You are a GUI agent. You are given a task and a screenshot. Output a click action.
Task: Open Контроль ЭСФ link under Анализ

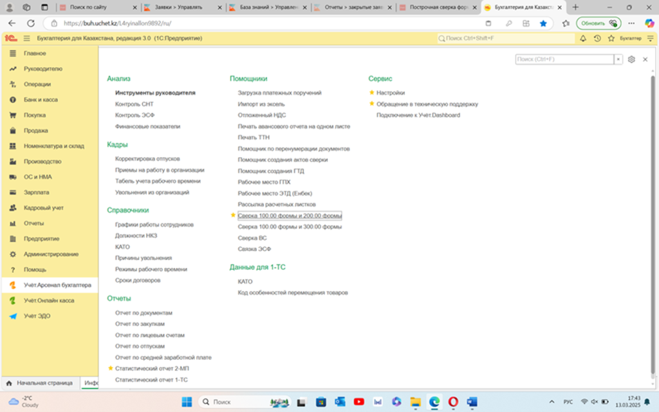tap(134, 115)
